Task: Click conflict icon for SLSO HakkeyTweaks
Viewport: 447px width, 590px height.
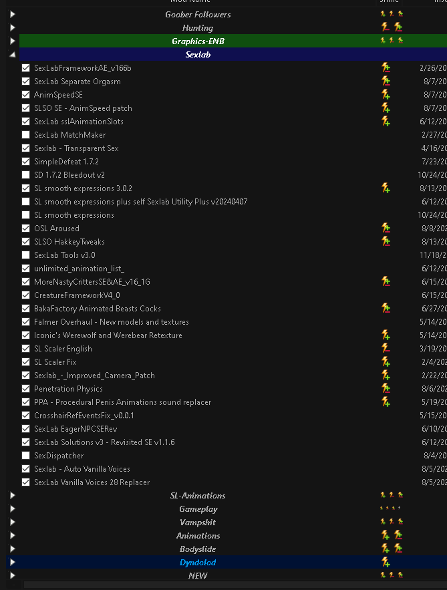Action: pos(386,242)
